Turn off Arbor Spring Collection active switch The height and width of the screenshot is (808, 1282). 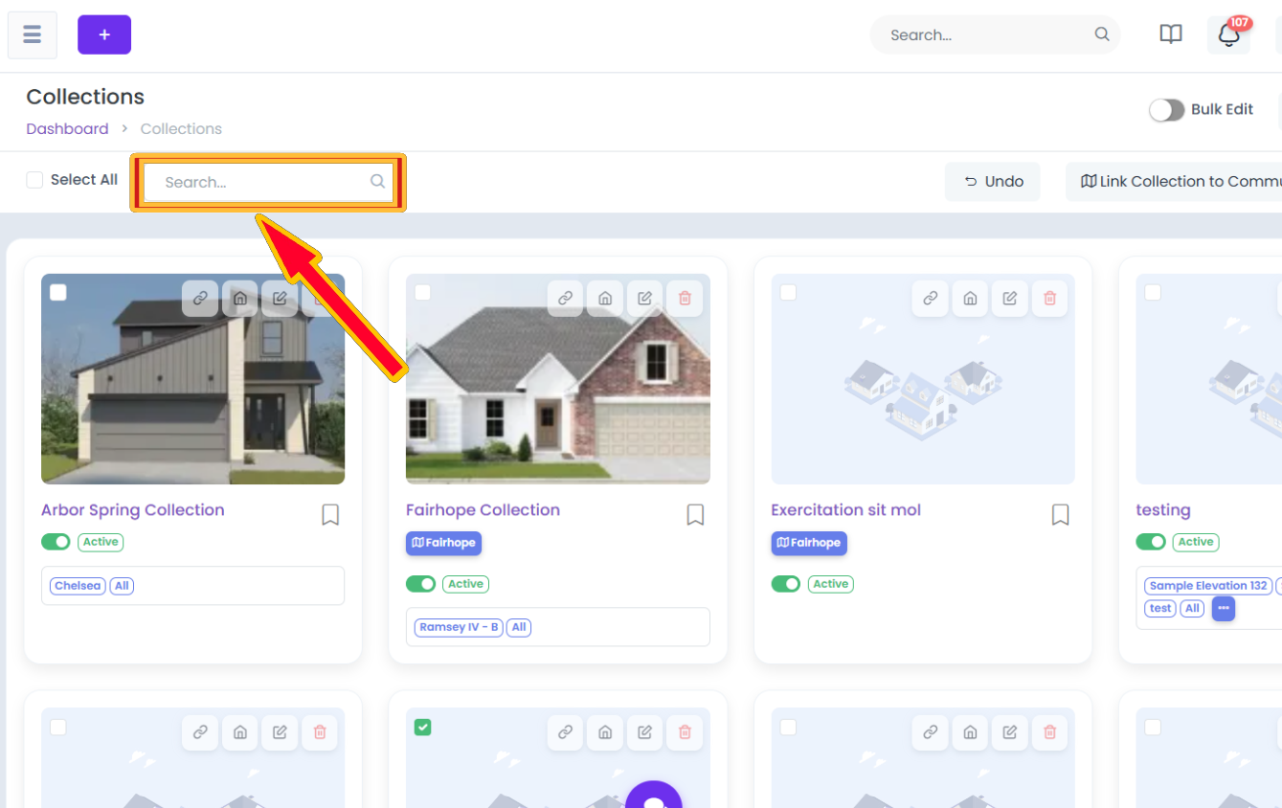(56, 542)
